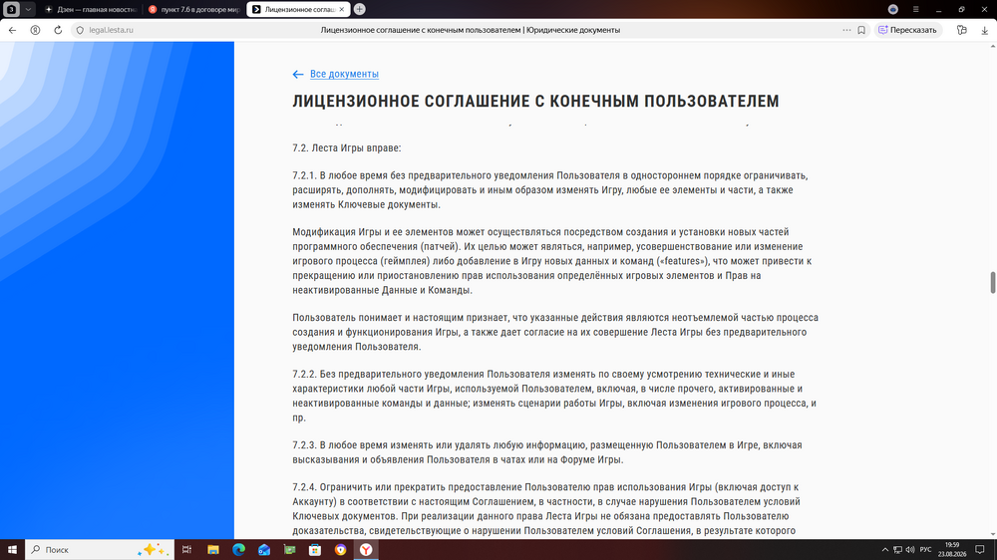Viewport: 997px width, 560px height.
Task: Click the Пересказать button
Action: click(908, 30)
